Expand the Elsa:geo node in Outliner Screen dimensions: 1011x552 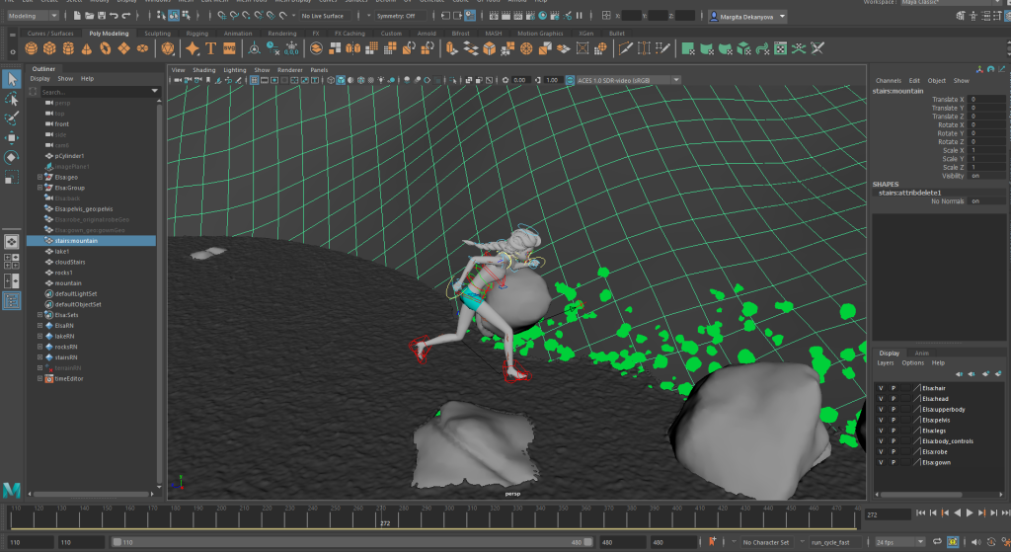39,177
